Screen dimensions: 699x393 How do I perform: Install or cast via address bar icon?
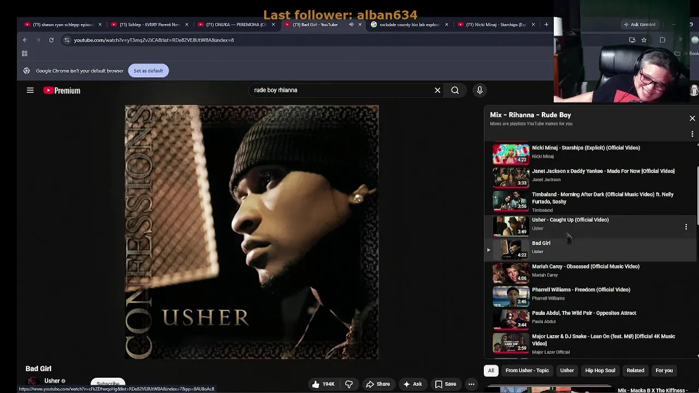(632, 40)
